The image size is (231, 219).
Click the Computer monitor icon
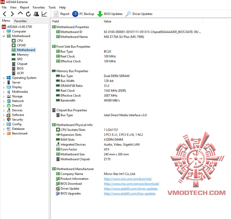(9, 31)
